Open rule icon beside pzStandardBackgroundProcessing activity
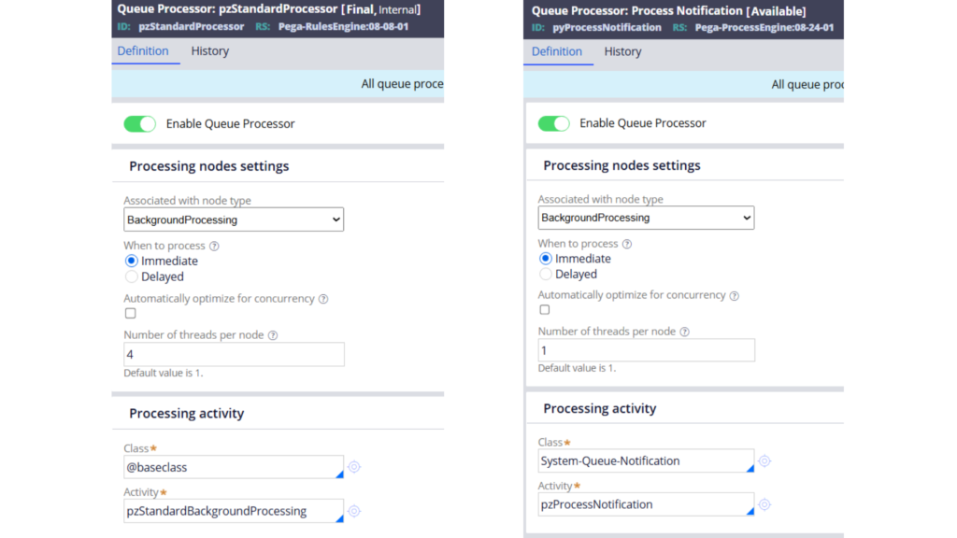The image size is (957, 538). pos(354,511)
